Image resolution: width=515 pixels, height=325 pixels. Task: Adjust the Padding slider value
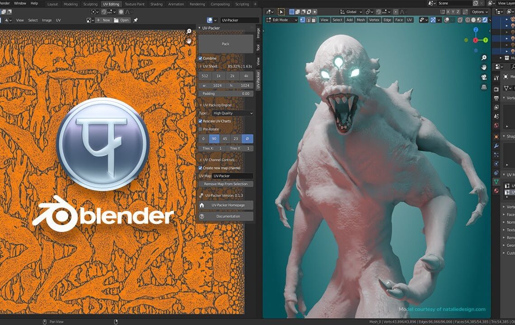tap(225, 93)
